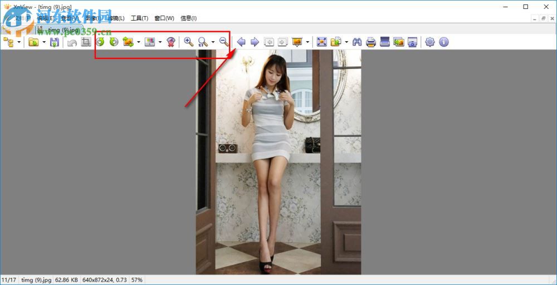Click the Batch convert images icon

[399, 42]
